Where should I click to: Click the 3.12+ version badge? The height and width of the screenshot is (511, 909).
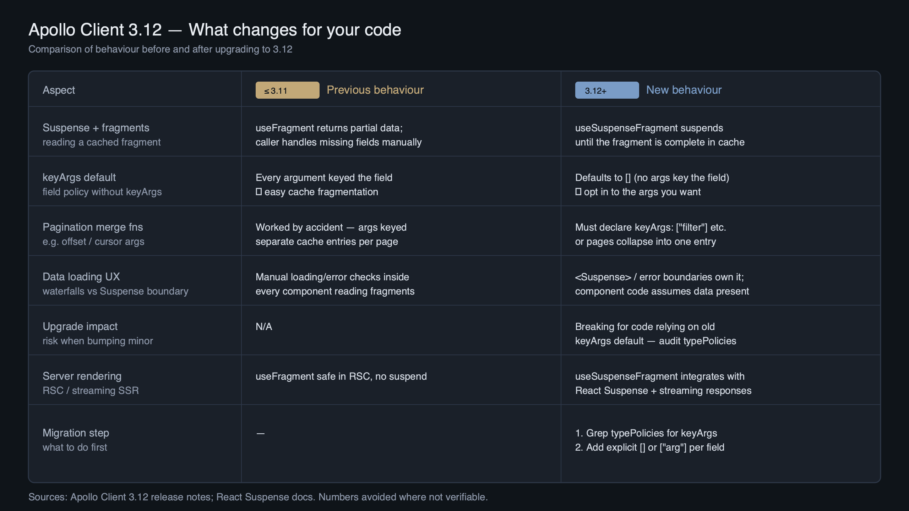coord(606,90)
